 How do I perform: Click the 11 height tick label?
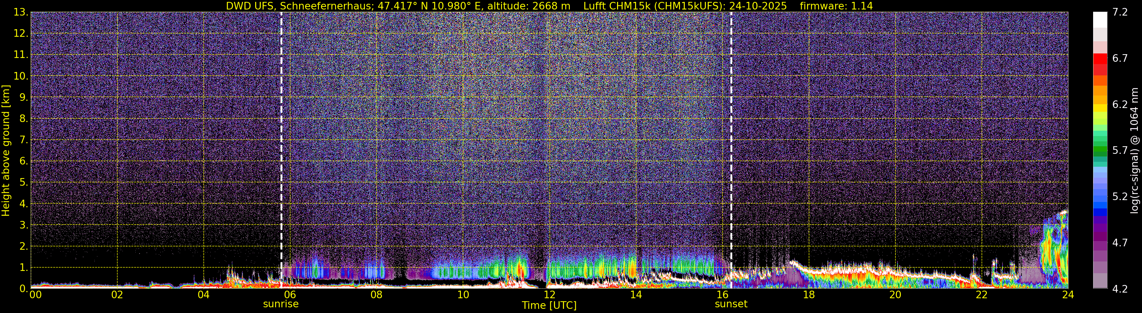[x=20, y=55]
